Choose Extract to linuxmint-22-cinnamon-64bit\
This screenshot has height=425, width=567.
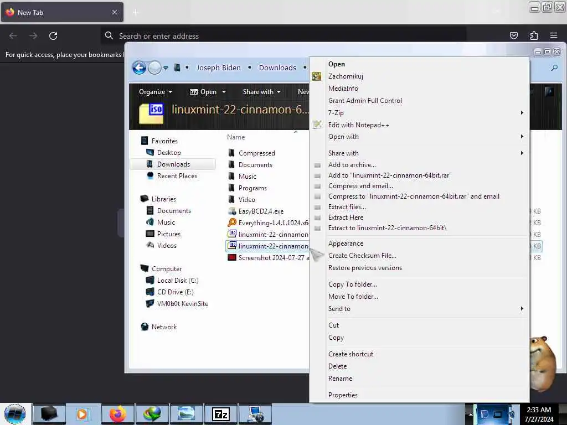pos(420,227)
